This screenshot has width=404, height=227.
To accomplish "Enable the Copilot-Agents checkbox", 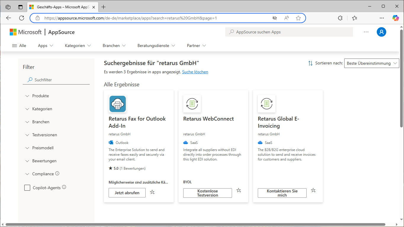I will click(27, 188).
